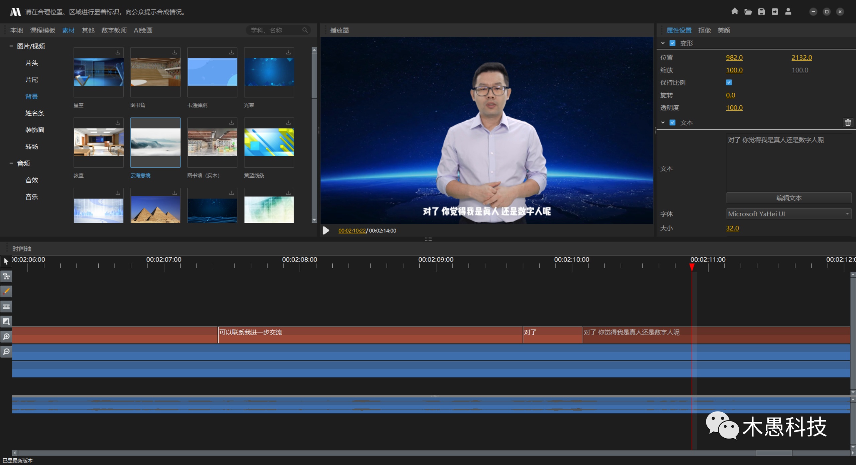Viewport: 856px width, 465px height.
Task: Click the timeline horizontal scrollbar thumb
Action: click(x=774, y=453)
